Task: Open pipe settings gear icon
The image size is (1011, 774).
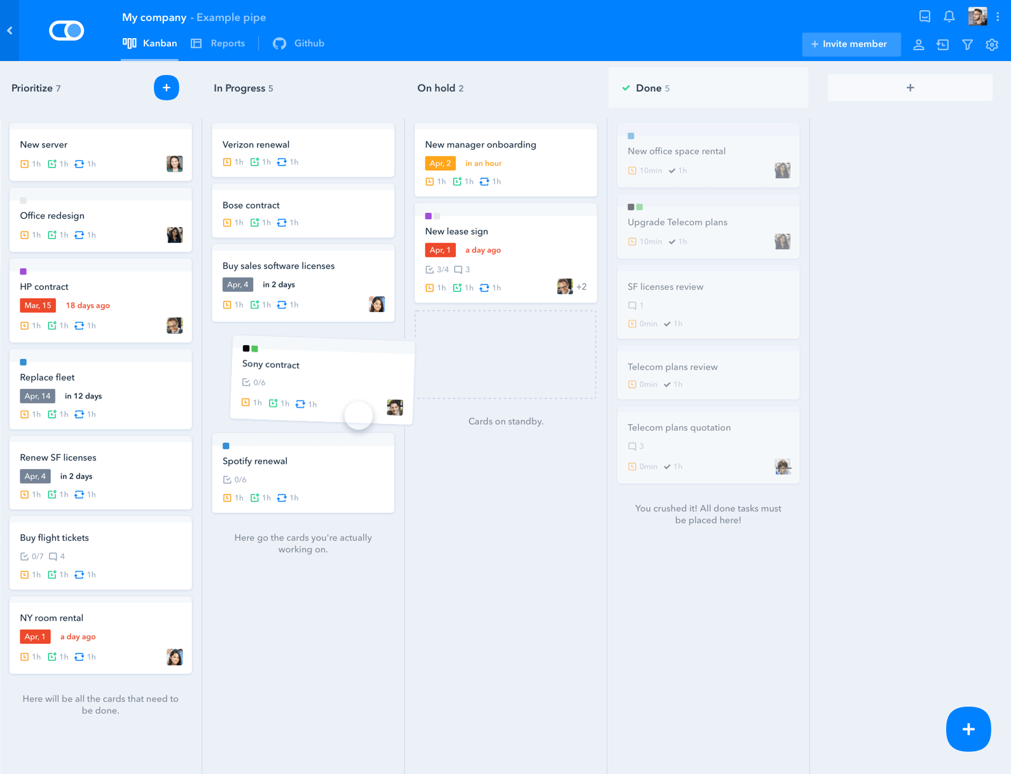Action: click(x=991, y=44)
